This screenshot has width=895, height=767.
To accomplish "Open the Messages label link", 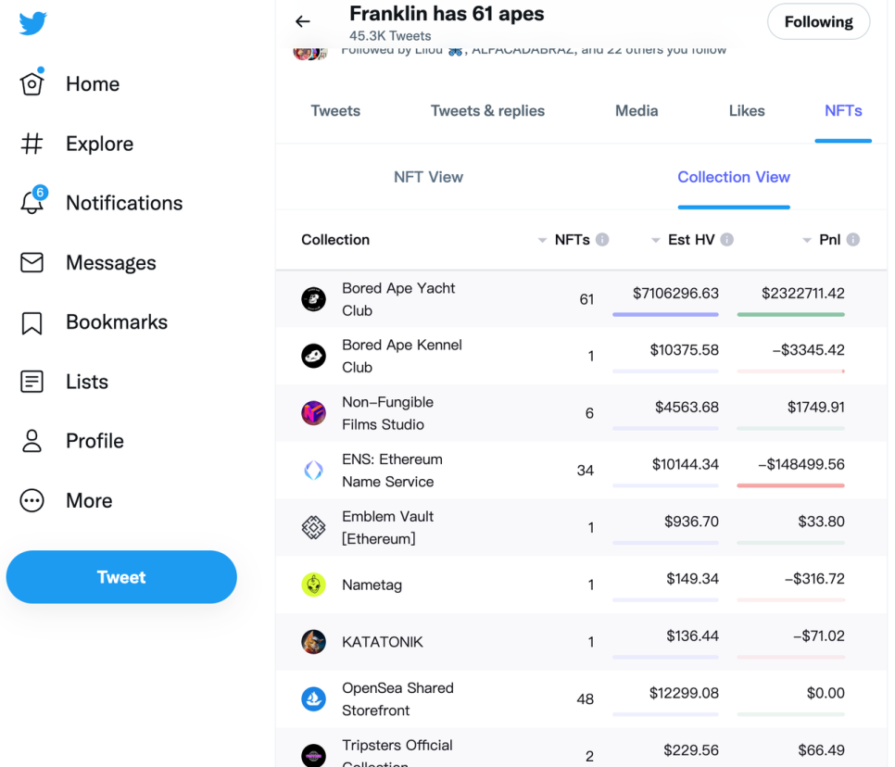I will [111, 263].
